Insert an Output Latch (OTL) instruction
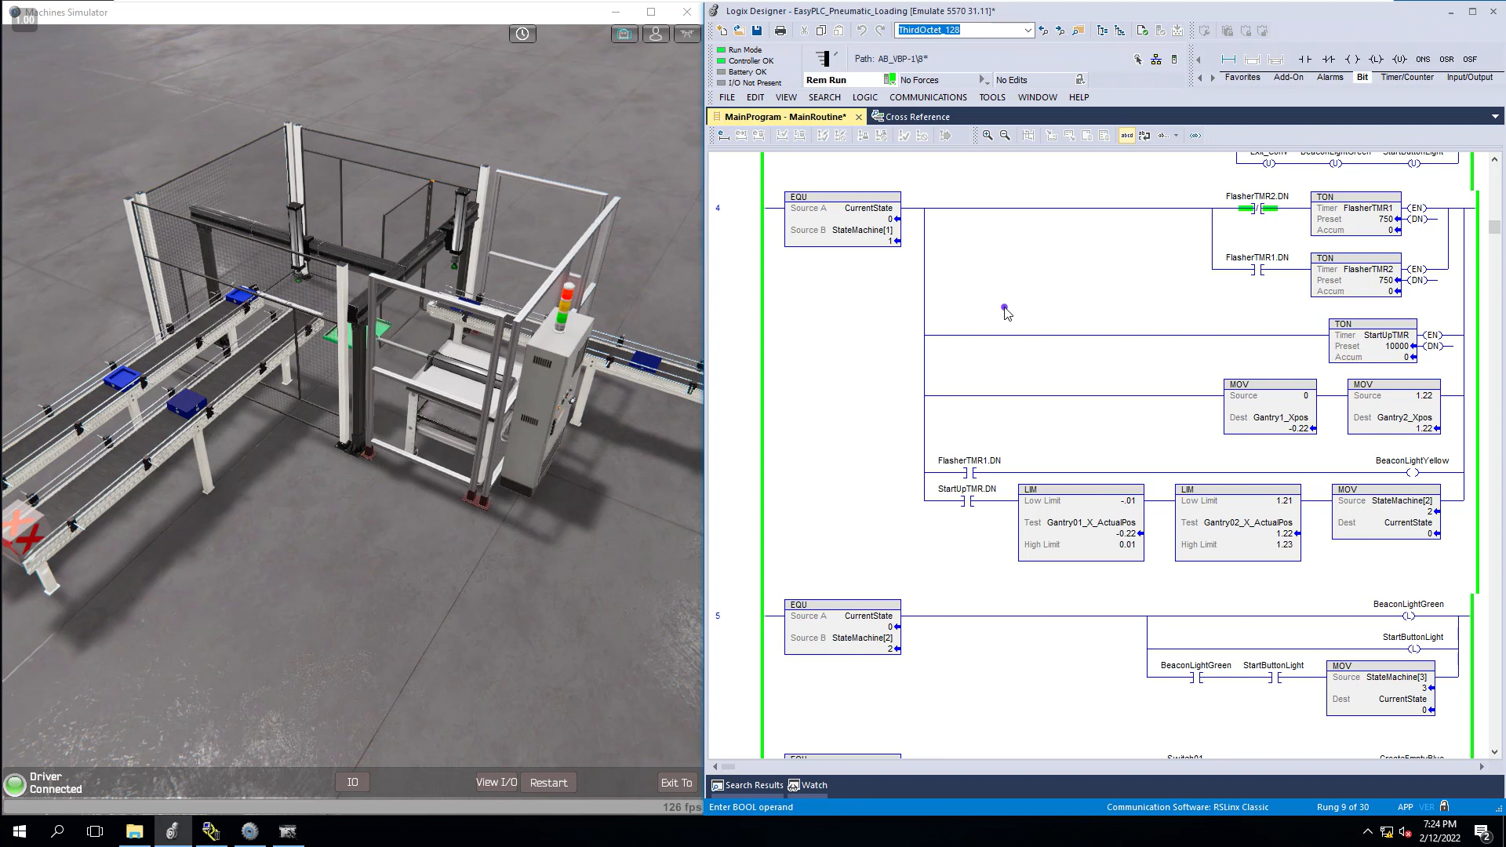The image size is (1506, 847). click(1376, 60)
